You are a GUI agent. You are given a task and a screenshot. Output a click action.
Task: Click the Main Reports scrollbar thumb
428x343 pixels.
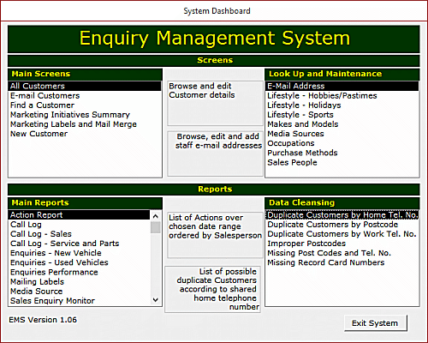coord(156,227)
